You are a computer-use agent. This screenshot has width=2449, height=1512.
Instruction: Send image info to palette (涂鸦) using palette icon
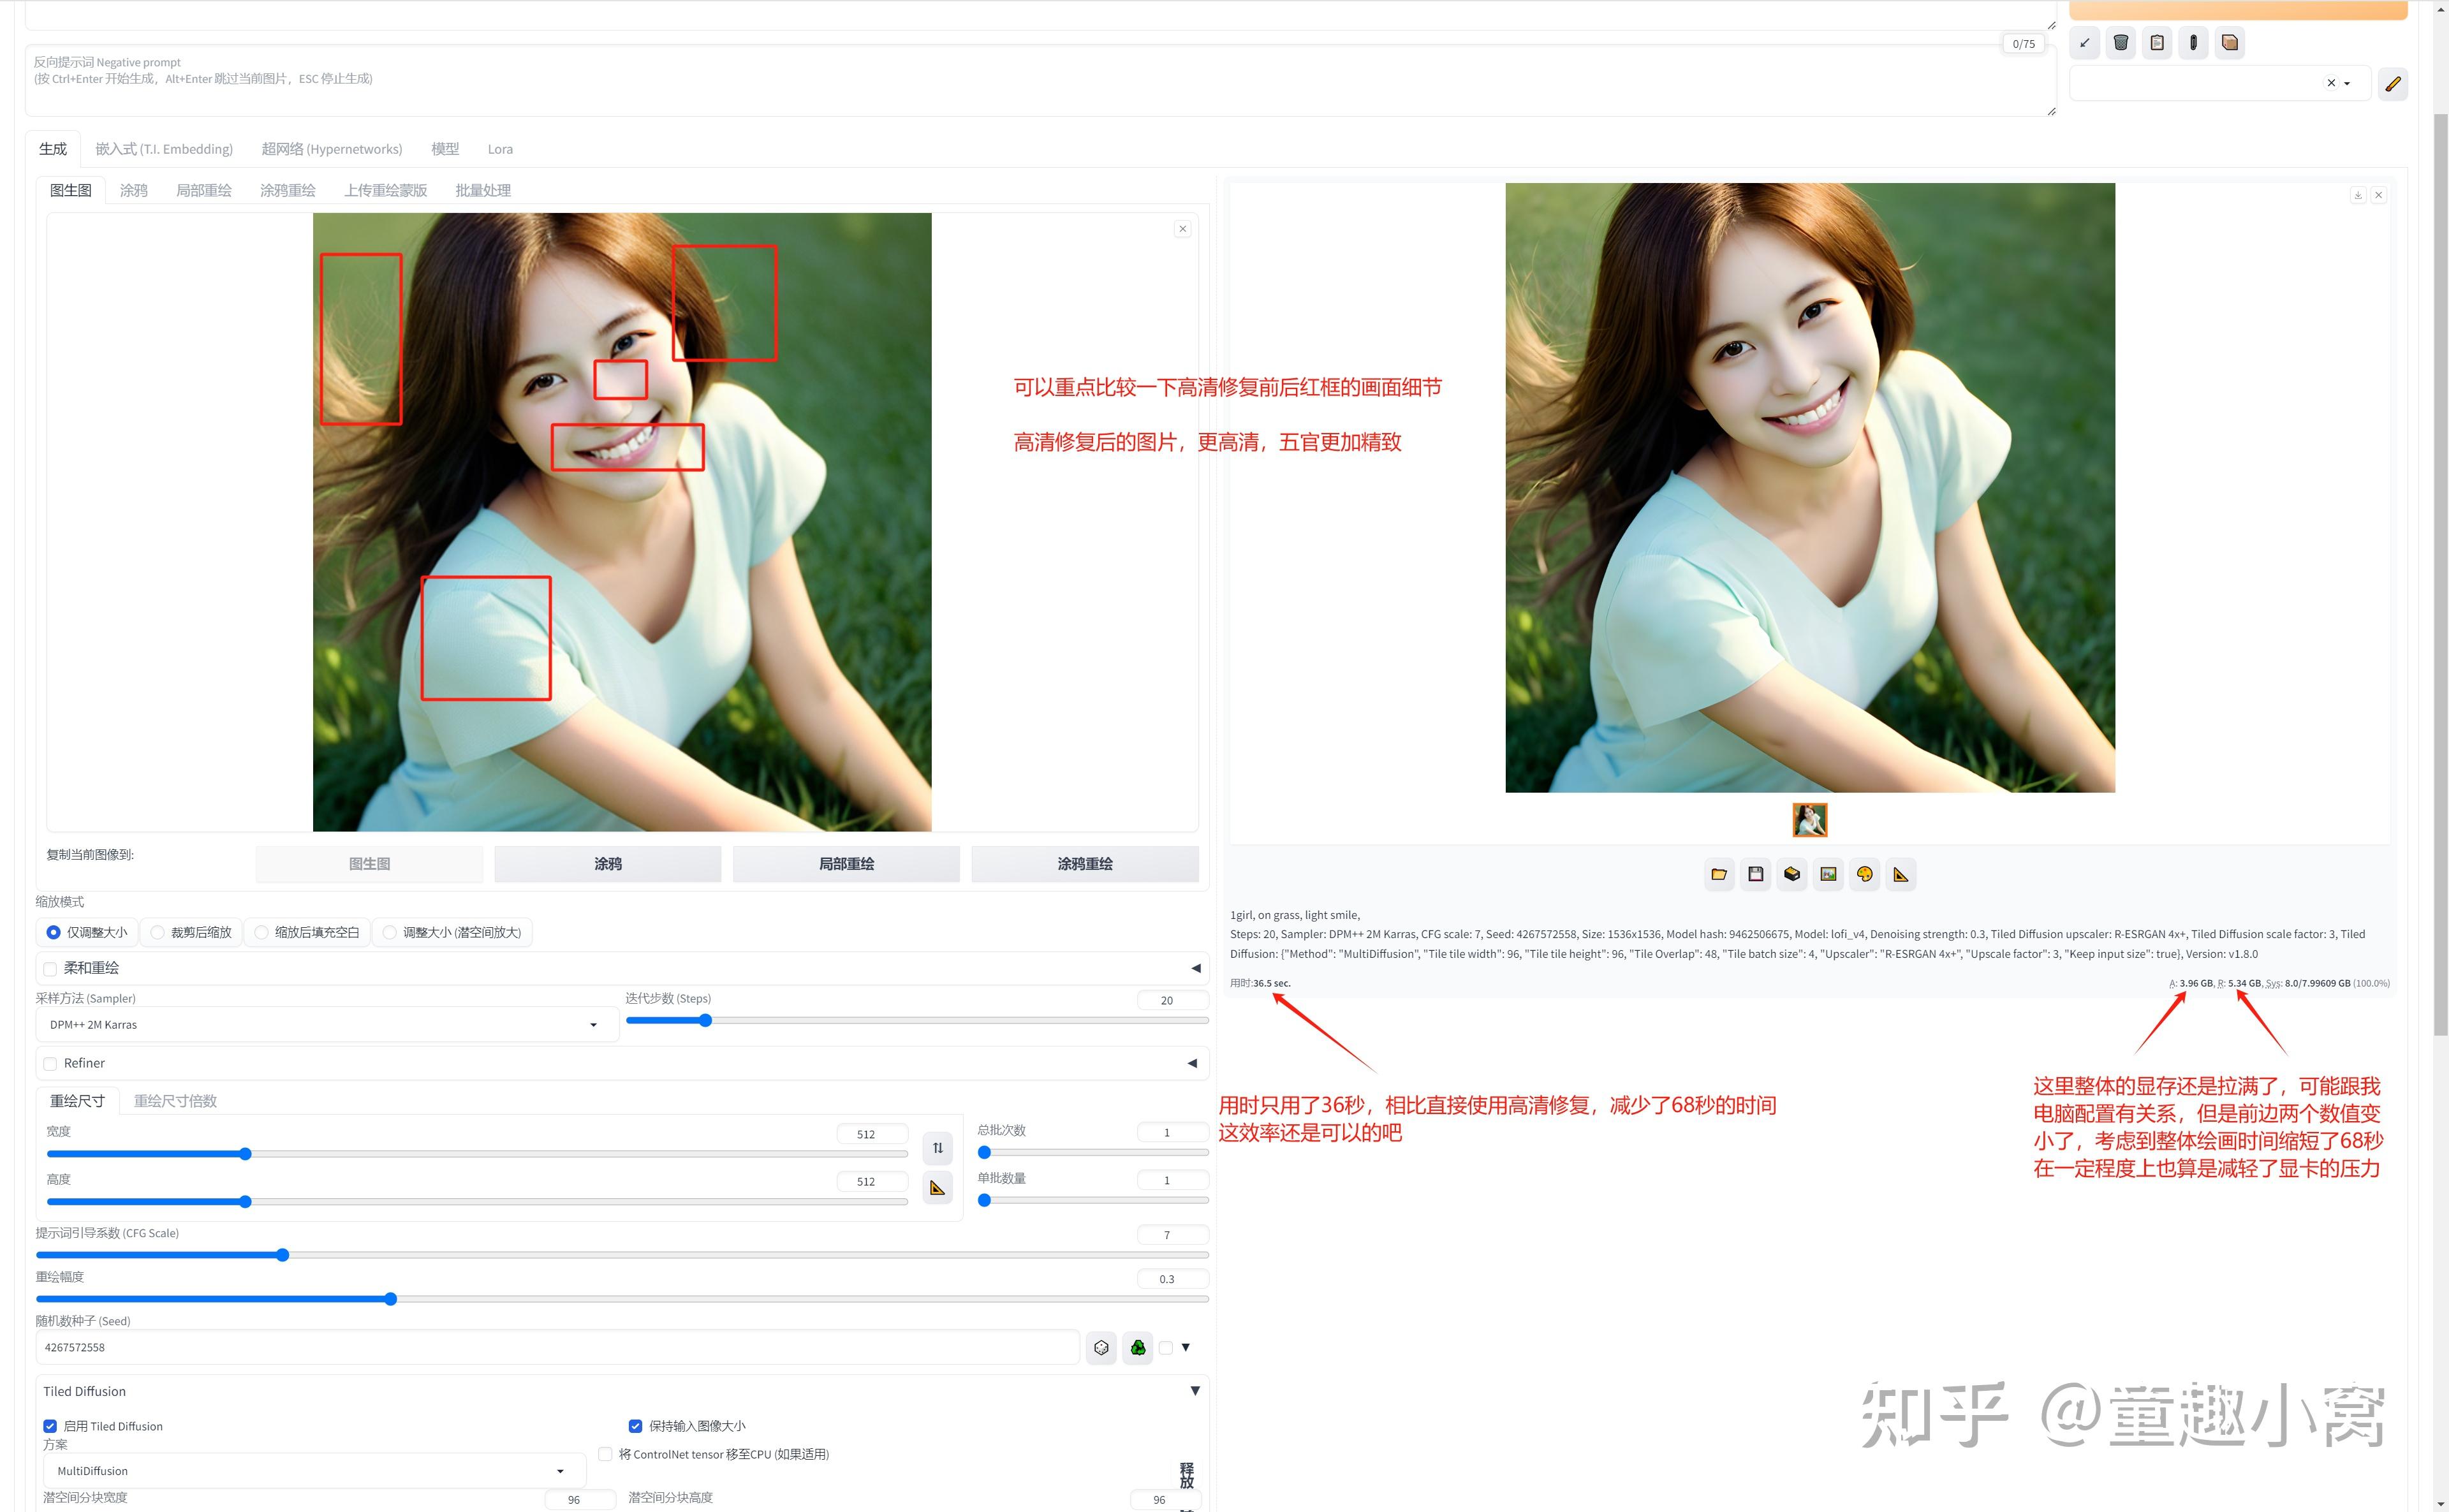(x=1864, y=873)
